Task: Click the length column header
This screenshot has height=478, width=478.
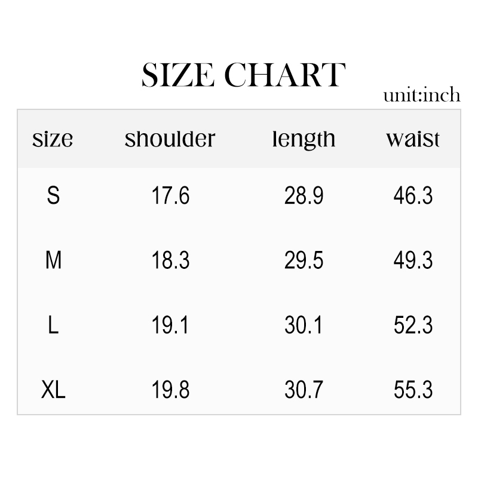Action: click(304, 140)
